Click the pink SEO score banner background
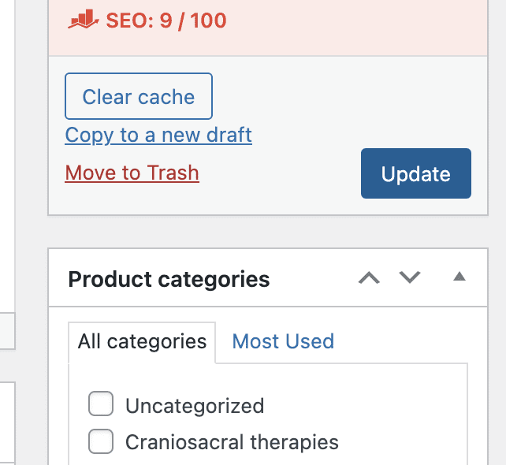 coord(355,29)
